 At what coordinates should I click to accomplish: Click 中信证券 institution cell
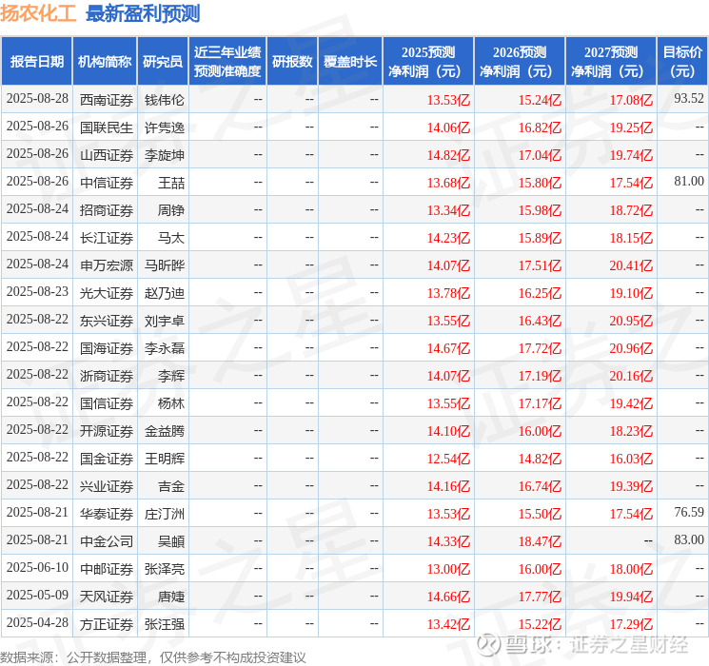click(107, 183)
